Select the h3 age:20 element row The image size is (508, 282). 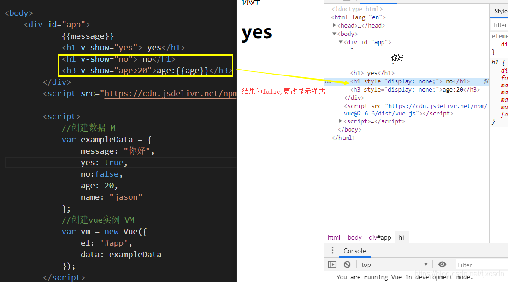tap(415, 90)
